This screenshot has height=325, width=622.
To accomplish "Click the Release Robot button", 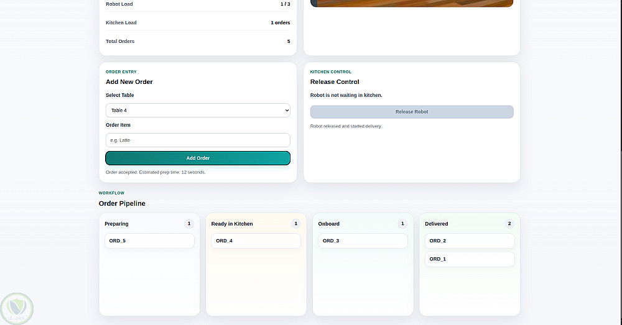I will click(x=412, y=112).
